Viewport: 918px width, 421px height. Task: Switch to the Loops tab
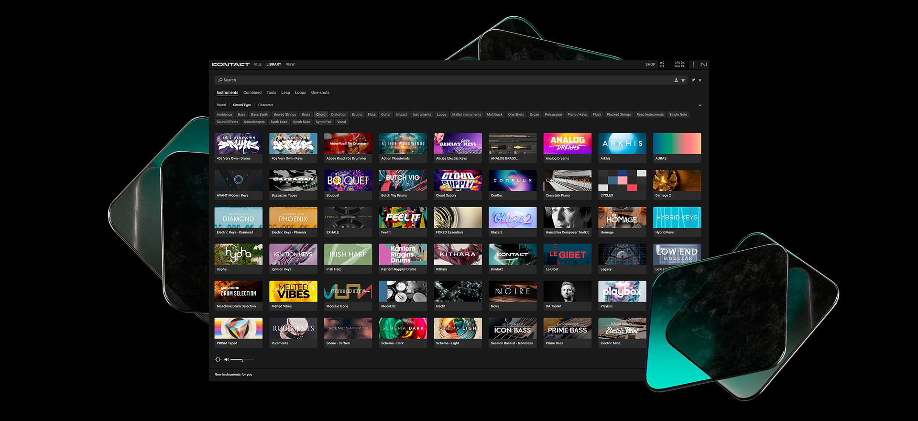pos(300,93)
